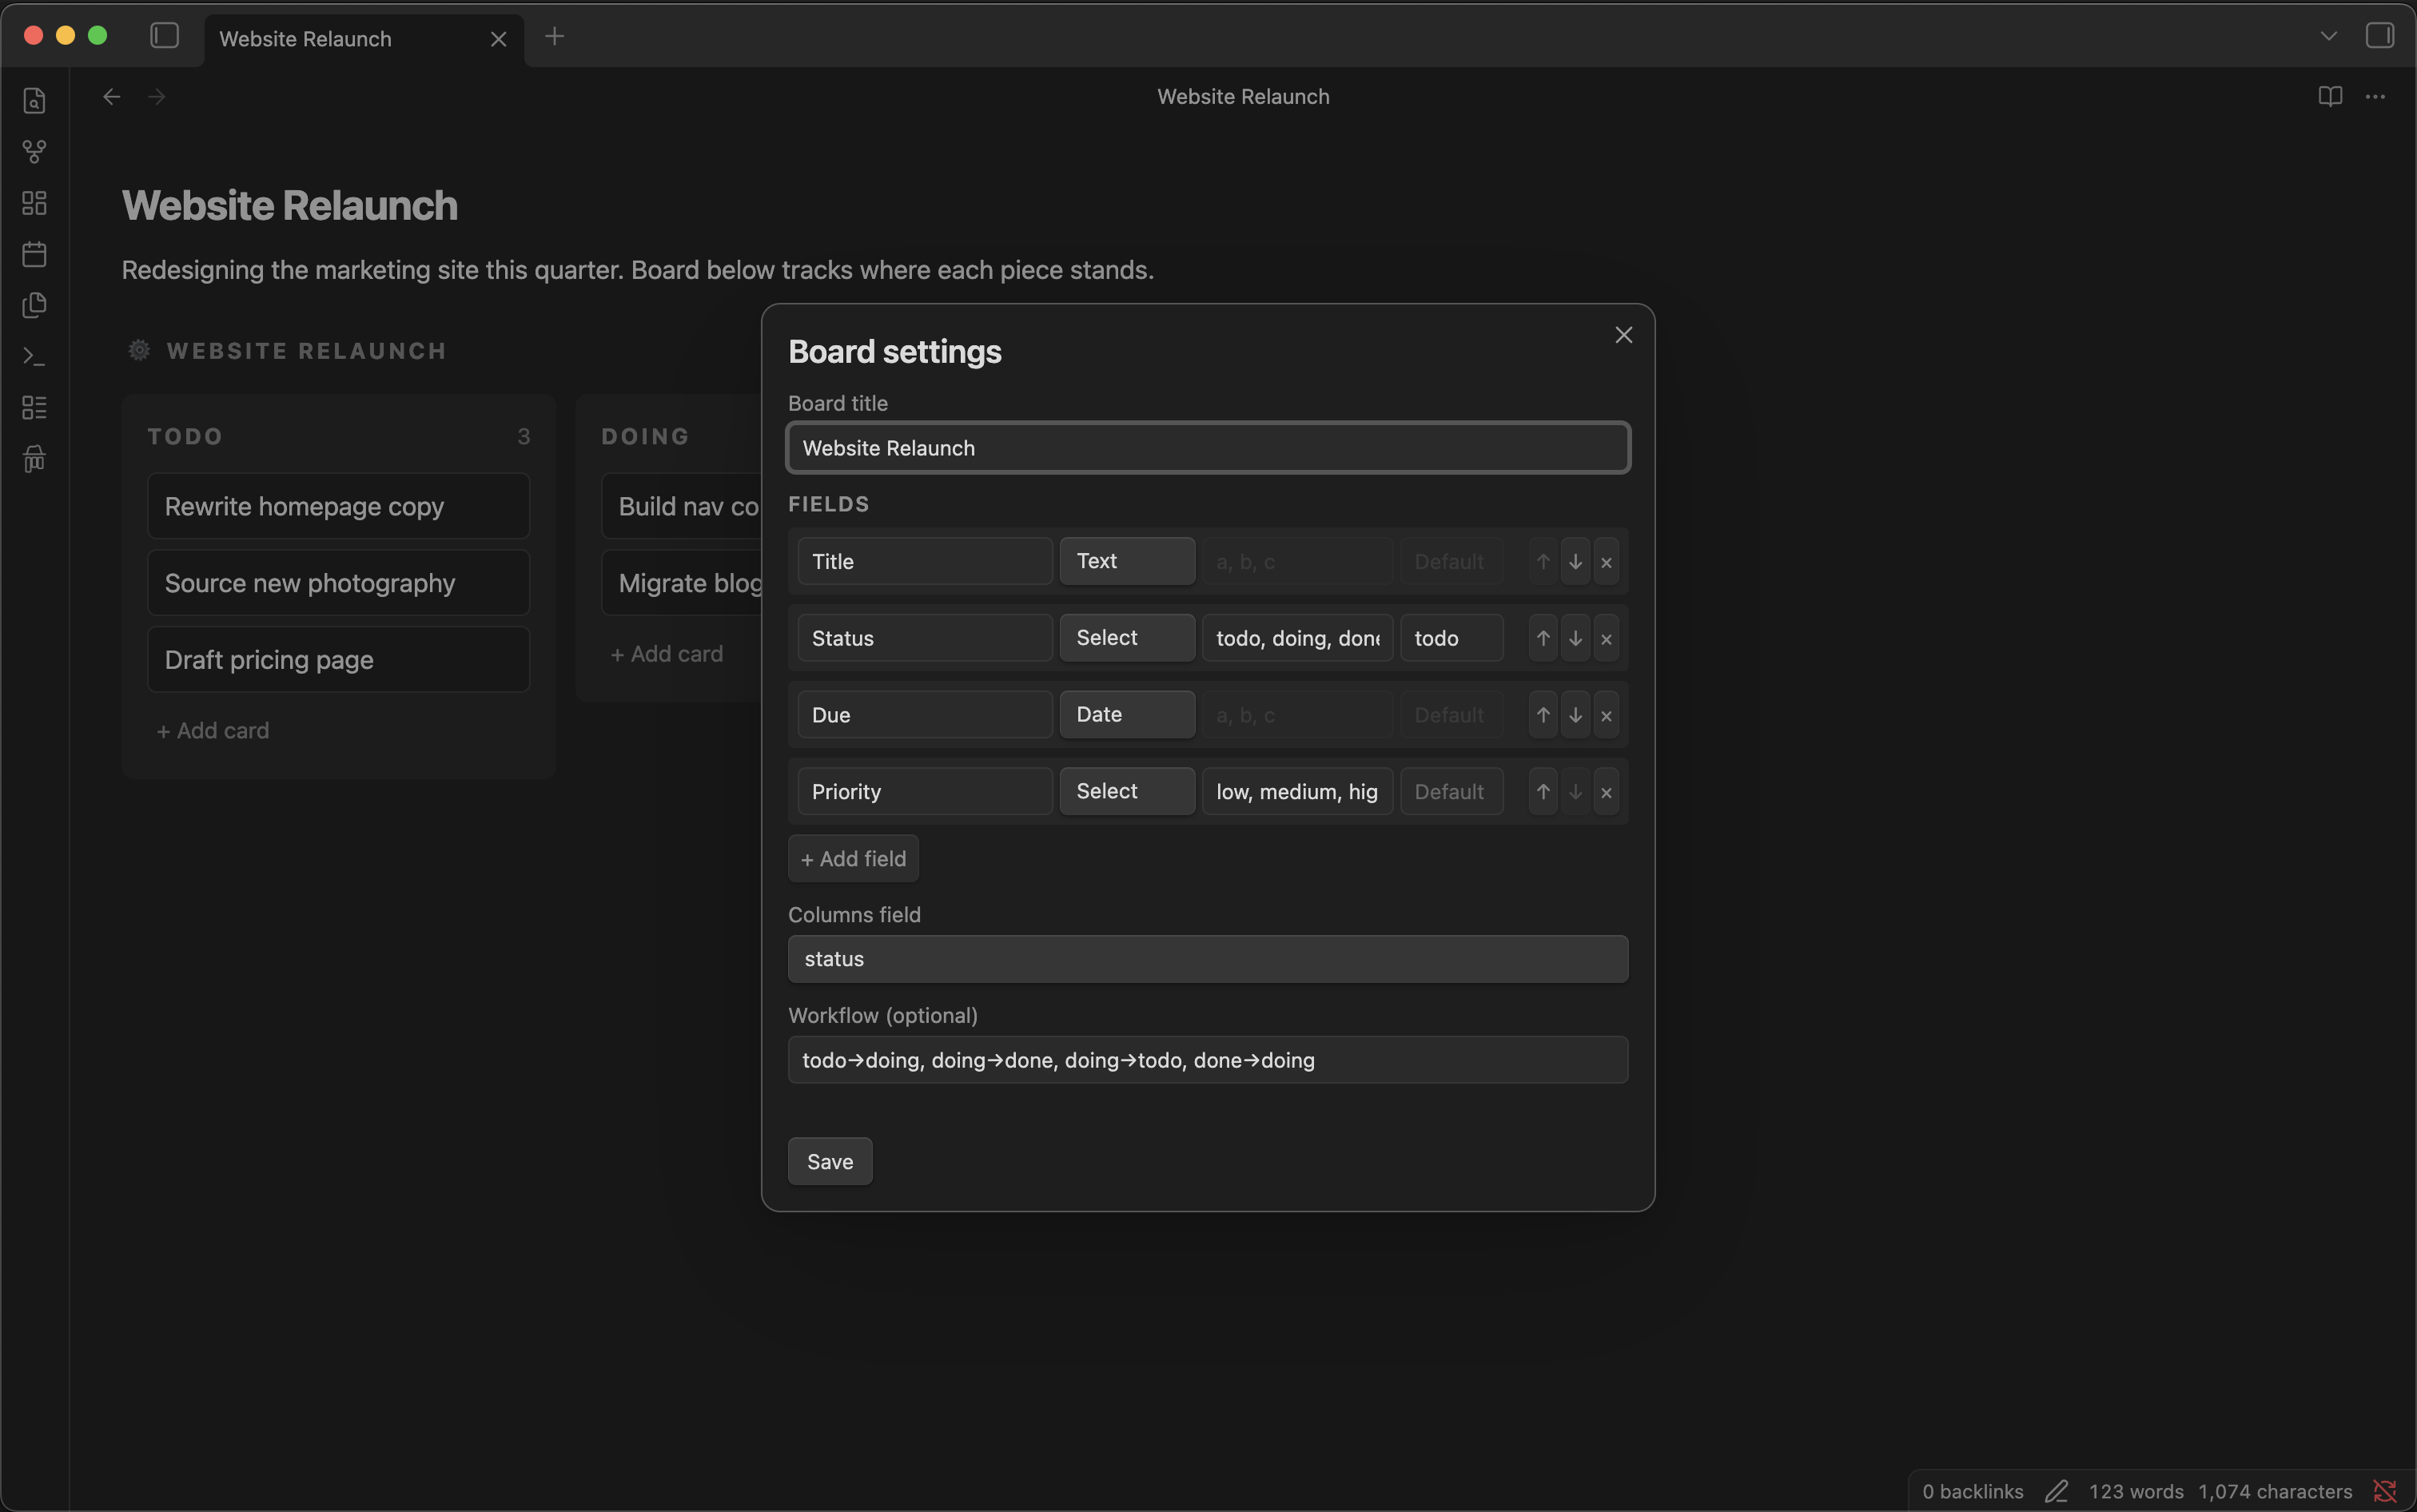The image size is (2417, 1512).
Task: Delete the Due field
Action: [1606, 715]
